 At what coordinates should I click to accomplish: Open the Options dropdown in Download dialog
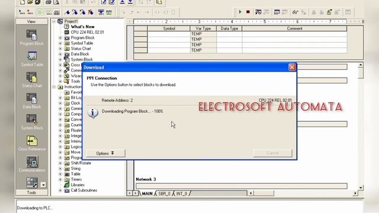tap(105, 153)
